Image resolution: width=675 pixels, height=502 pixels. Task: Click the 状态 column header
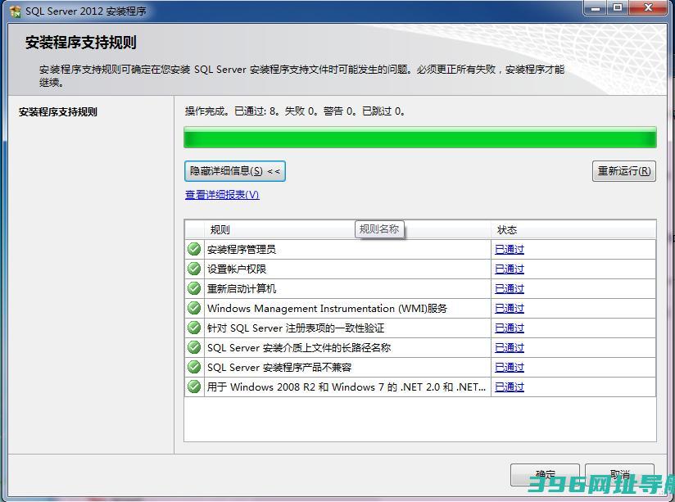pyautogui.click(x=573, y=229)
